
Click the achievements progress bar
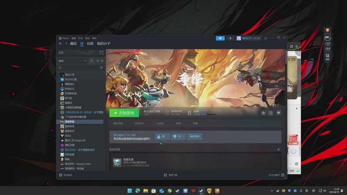pos(208,114)
